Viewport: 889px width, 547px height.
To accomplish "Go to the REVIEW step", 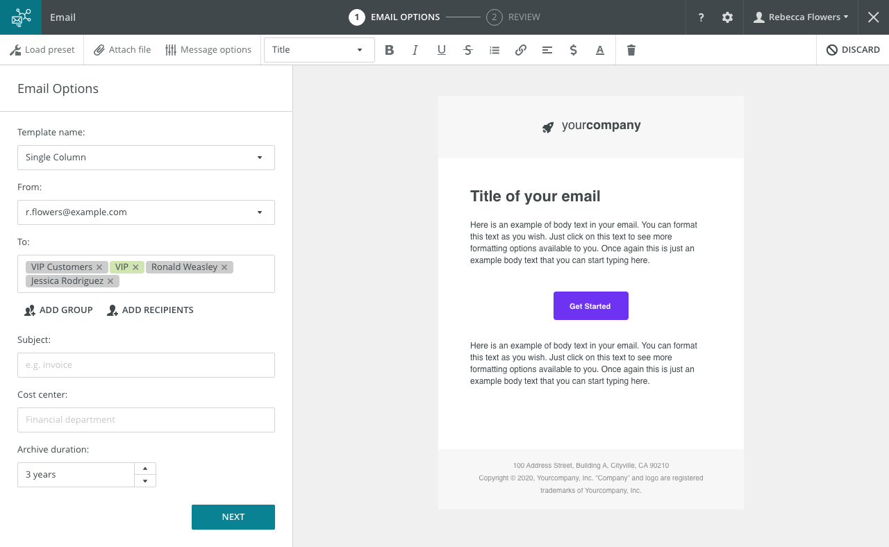I will coord(513,17).
